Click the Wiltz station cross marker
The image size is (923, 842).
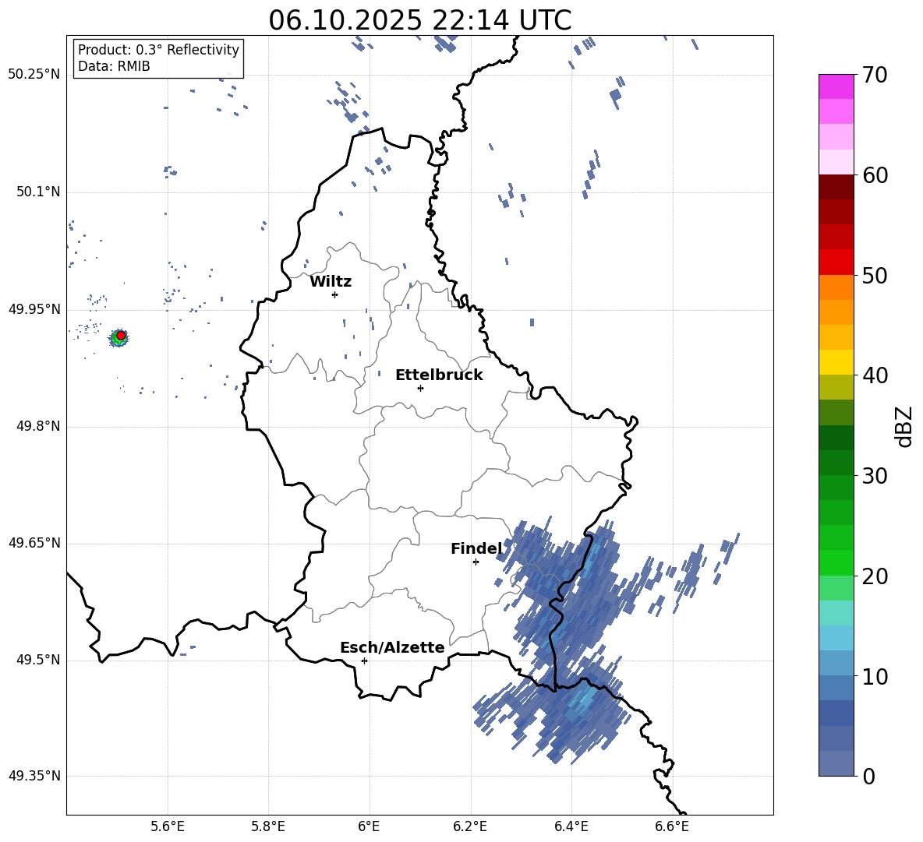tap(335, 294)
